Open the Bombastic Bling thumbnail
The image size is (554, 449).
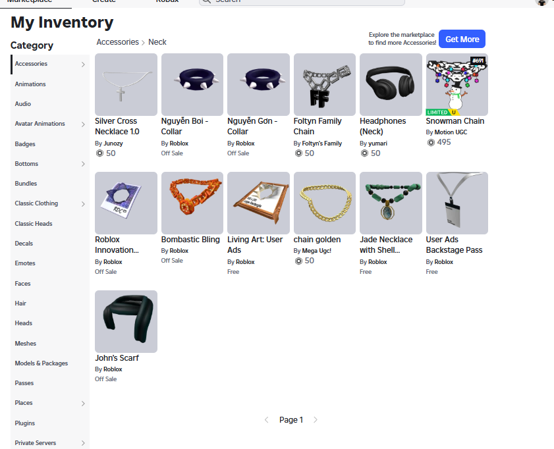tap(192, 203)
